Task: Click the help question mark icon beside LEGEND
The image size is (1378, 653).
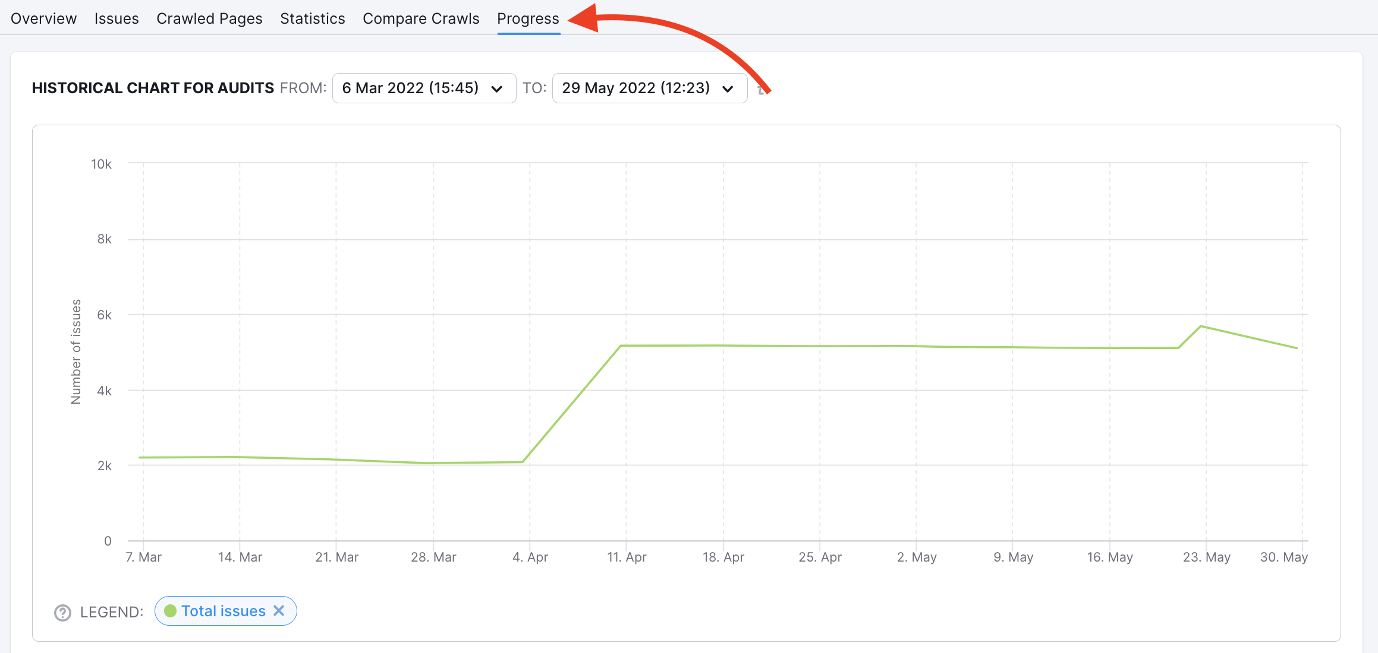Action: coord(62,612)
